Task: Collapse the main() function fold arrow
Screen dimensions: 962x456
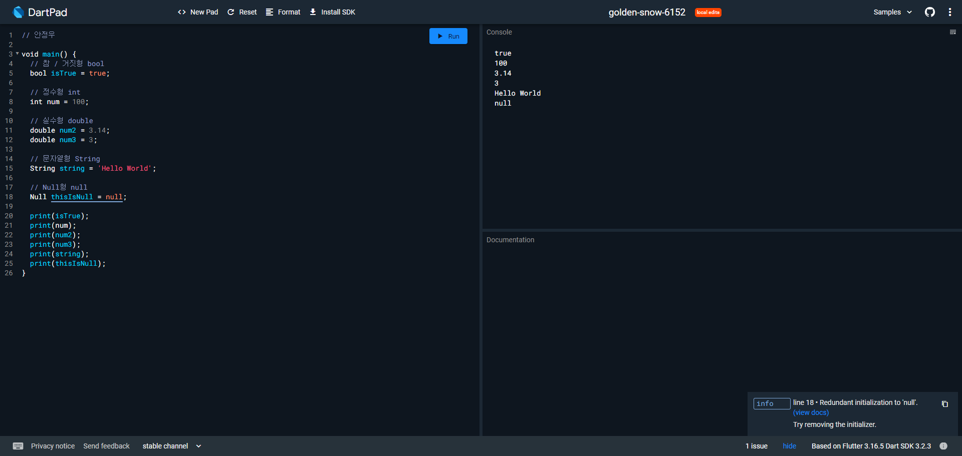Action: pos(18,54)
